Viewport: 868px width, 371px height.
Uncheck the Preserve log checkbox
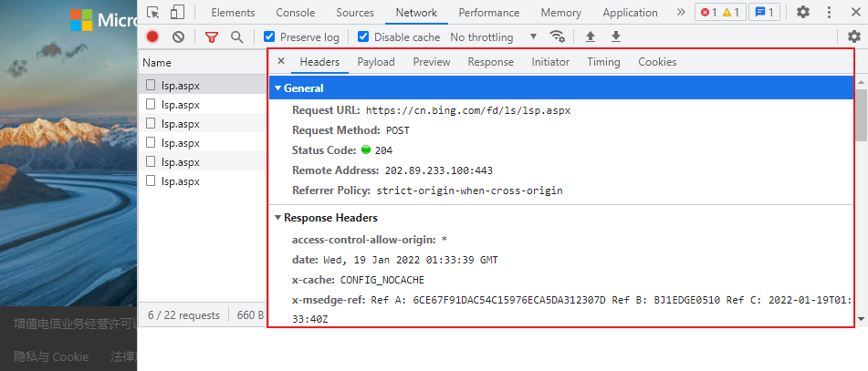tap(269, 37)
